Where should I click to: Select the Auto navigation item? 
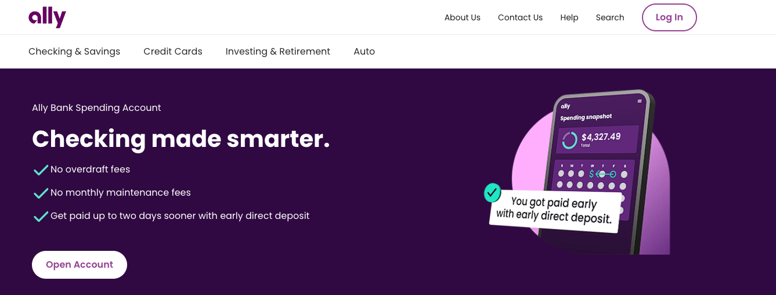pos(364,52)
